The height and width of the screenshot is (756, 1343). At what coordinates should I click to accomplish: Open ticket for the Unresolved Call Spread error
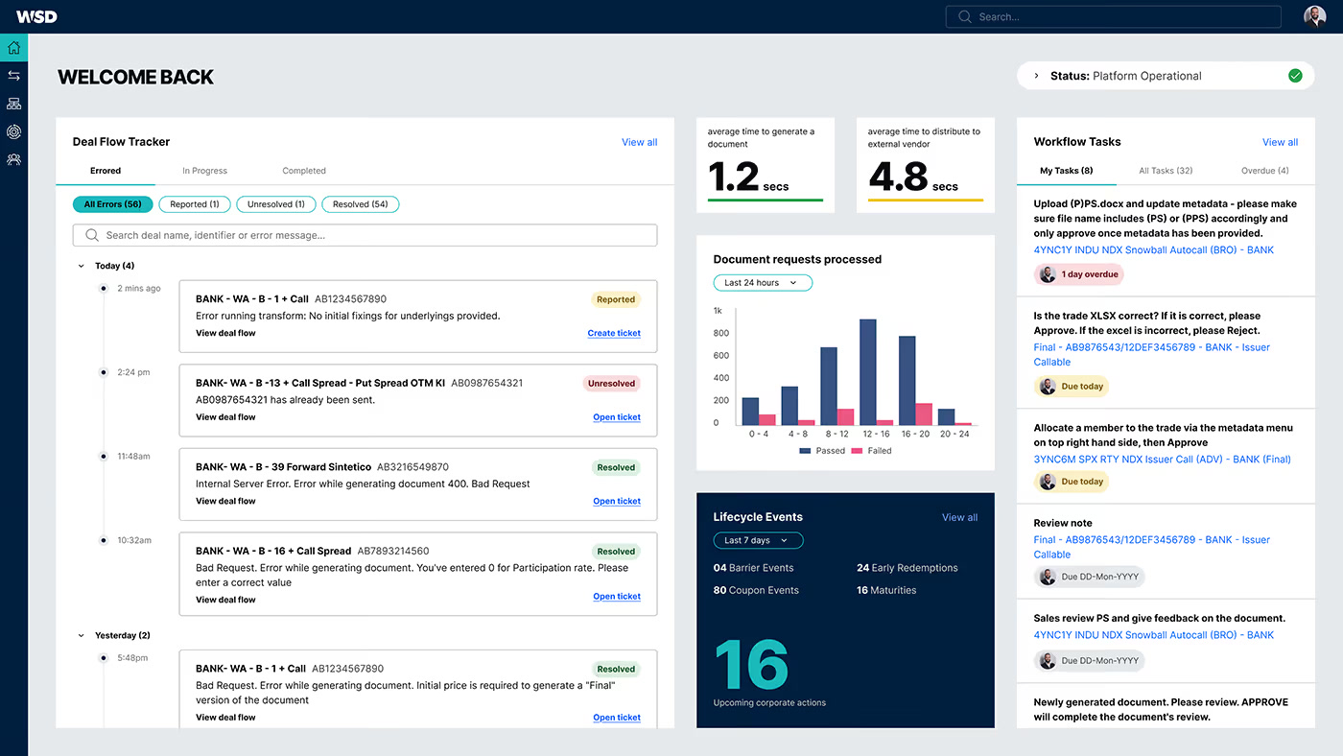pyautogui.click(x=617, y=417)
